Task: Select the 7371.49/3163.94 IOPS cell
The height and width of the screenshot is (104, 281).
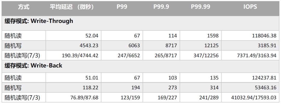Action: [250, 55]
